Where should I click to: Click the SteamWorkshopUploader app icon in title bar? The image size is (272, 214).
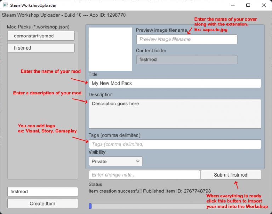click(x=5, y=5)
